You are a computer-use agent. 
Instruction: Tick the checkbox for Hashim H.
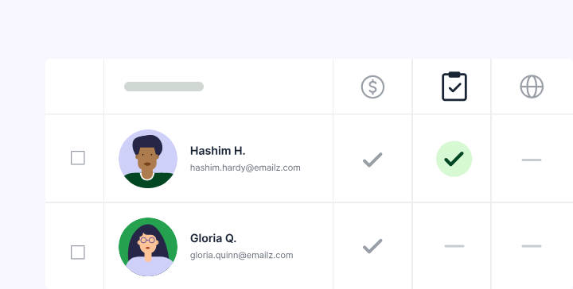pyautogui.click(x=78, y=158)
